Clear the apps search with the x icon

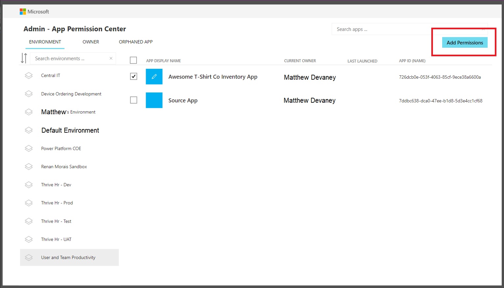click(x=483, y=29)
